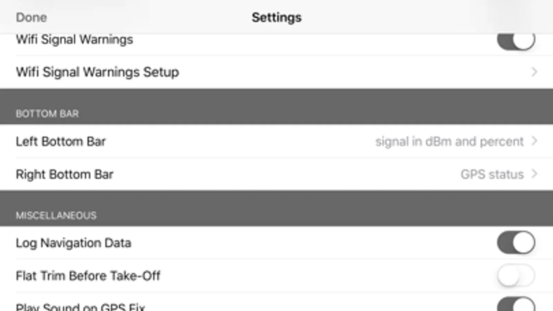Enable Flat Trim Before Take-Off switch
The image size is (553, 311).
click(516, 275)
